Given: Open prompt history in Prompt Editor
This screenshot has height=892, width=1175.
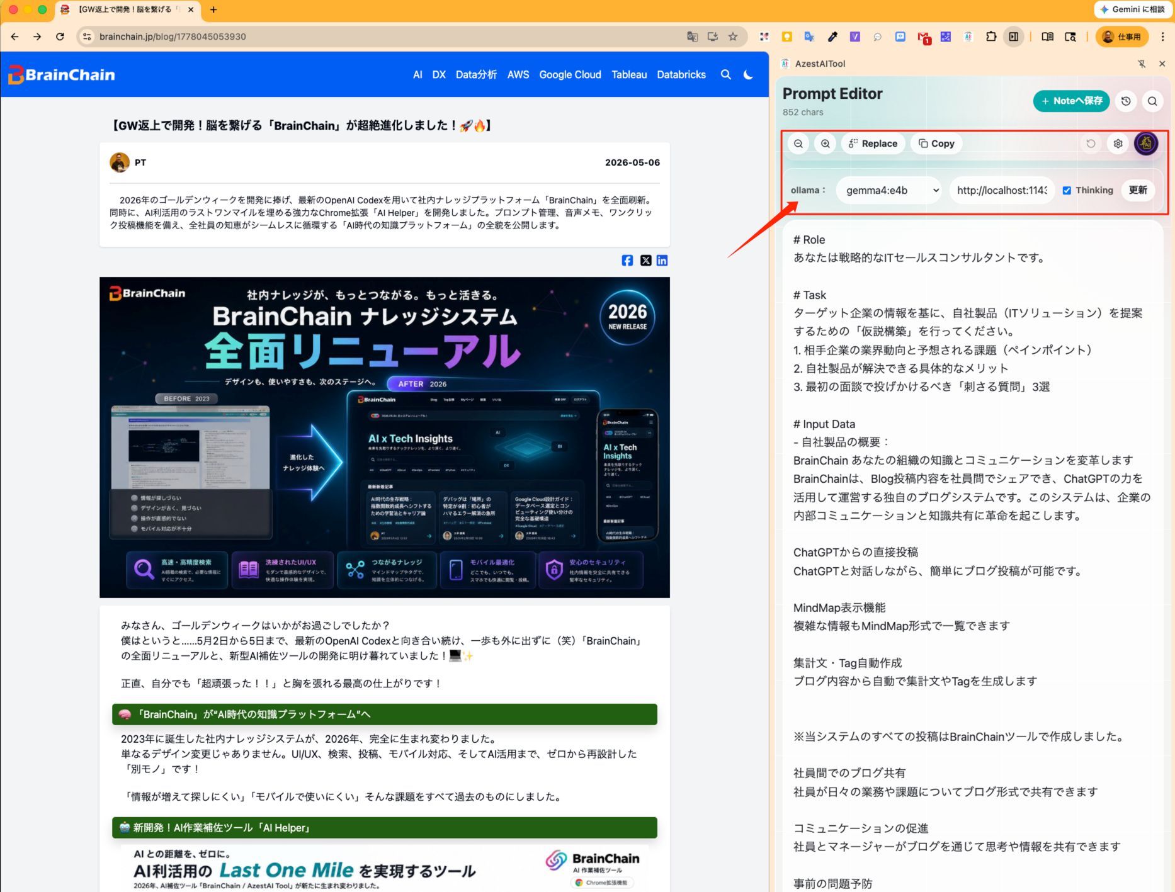Looking at the screenshot, I should 1126,101.
